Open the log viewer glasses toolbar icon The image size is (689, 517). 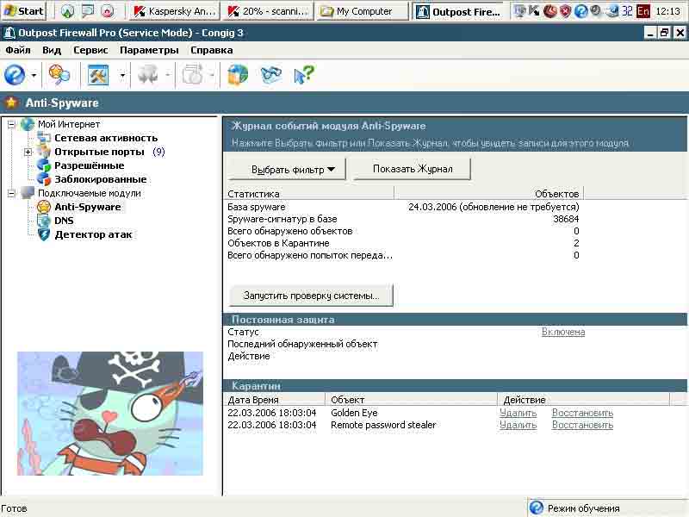270,75
